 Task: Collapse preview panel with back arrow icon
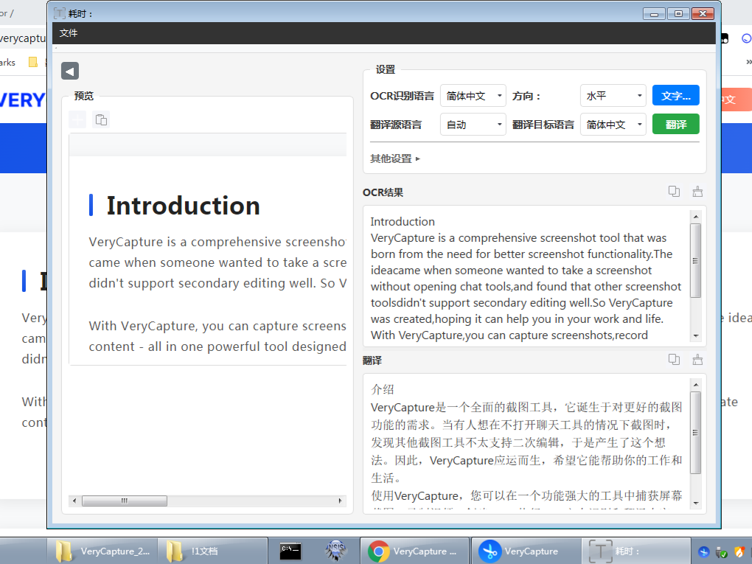click(70, 71)
